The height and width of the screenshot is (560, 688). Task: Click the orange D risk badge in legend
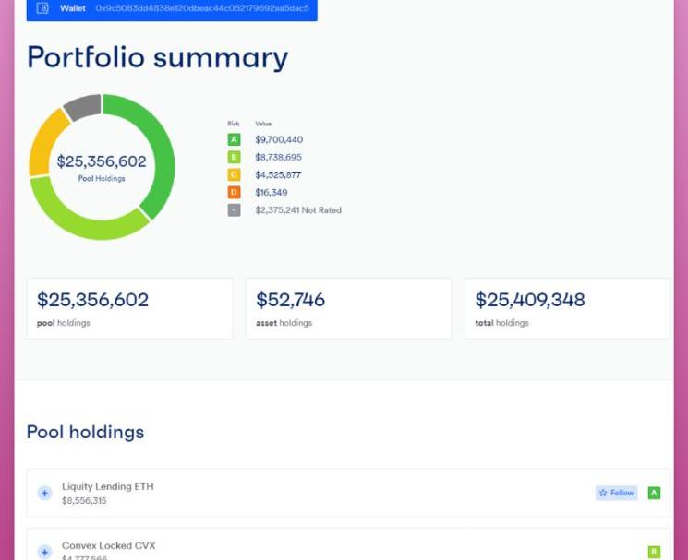tap(234, 193)
